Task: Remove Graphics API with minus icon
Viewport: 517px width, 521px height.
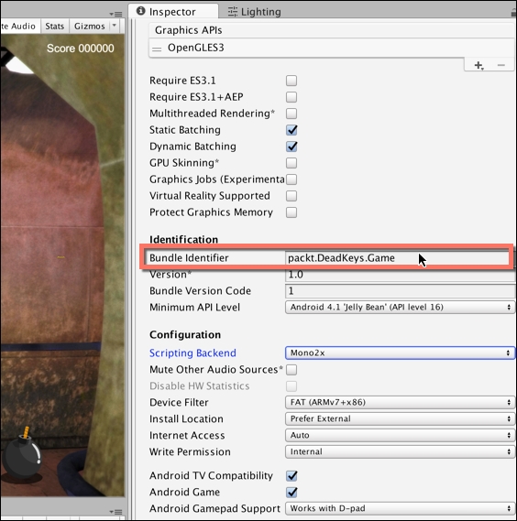Action: pyautogui.click(x=501, y=65)
